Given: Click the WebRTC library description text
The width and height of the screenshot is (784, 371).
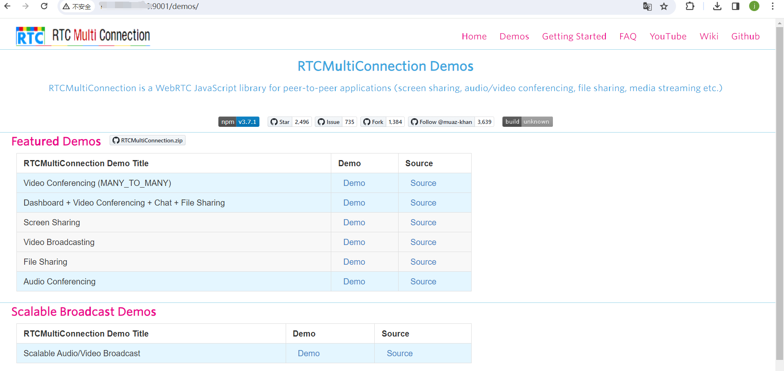Looking at the screenshot, I should pos(385,88).
